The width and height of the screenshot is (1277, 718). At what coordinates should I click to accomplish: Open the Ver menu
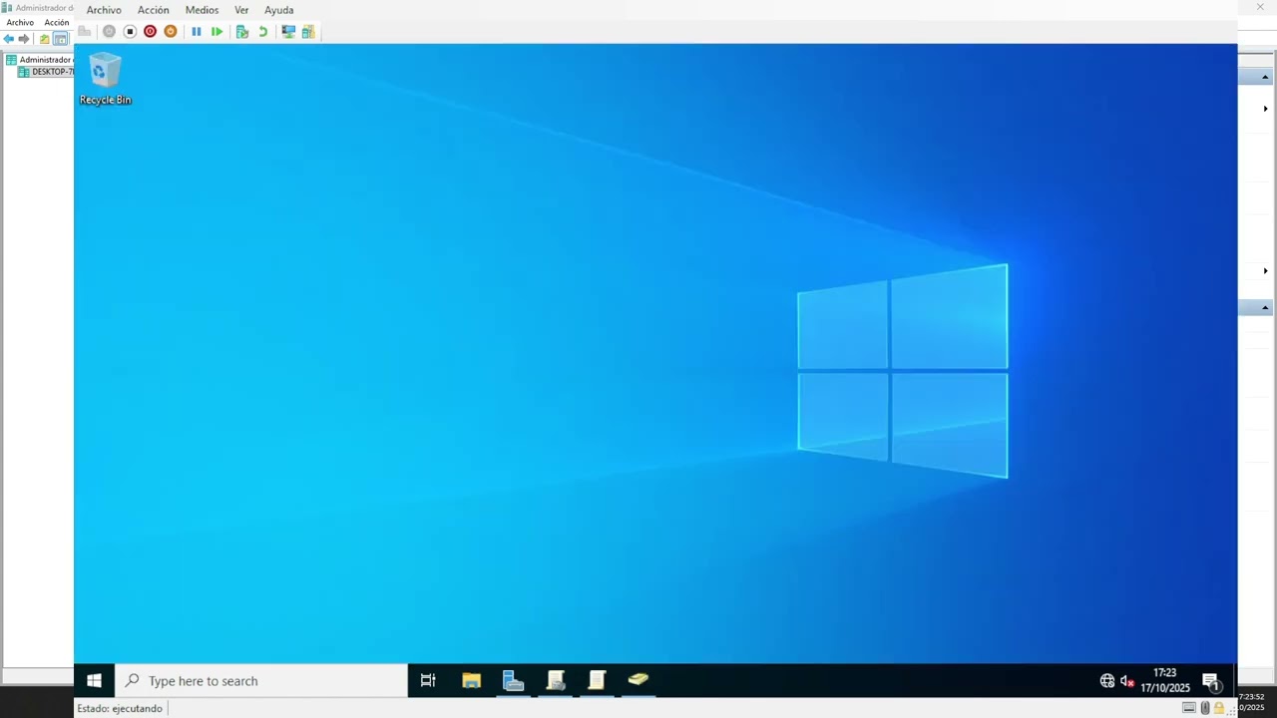tap(241, 10)
